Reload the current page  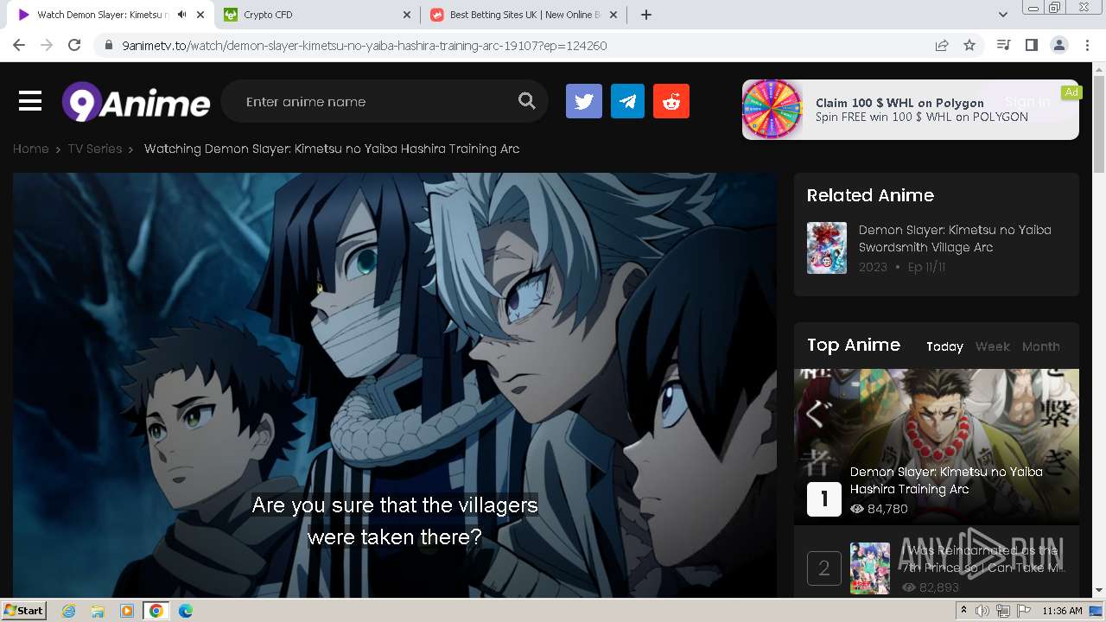coord(74,45)
